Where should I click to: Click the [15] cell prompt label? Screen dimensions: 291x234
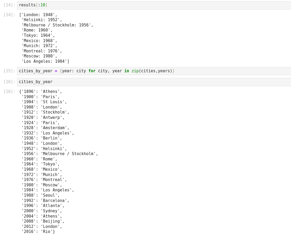pyautogui.click(x=9, y=71)
